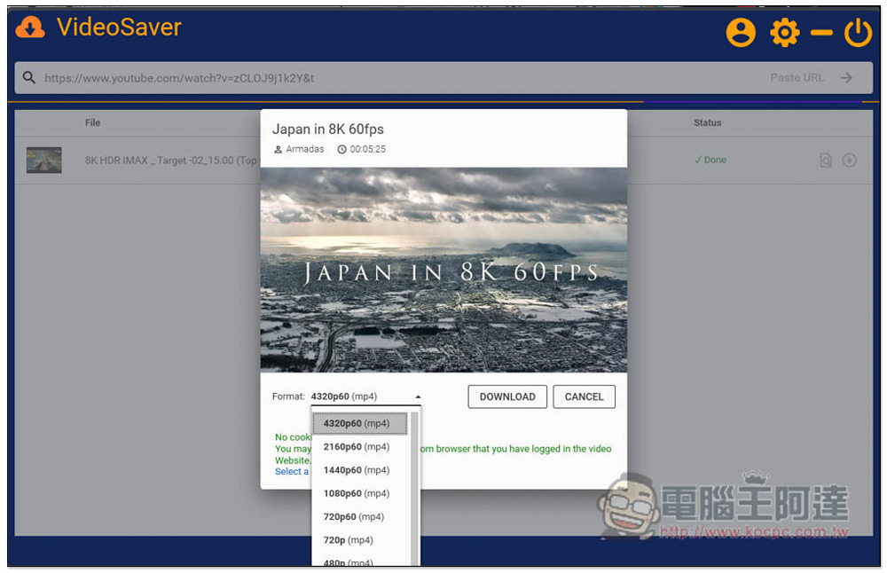Click the search magnifier icon
The width and height of the screenshot is (887, 573).
coord(29,77)
